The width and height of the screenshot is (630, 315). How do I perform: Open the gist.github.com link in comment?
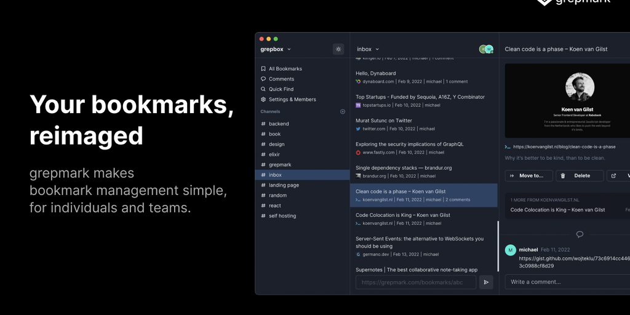(x=574, y=262)
